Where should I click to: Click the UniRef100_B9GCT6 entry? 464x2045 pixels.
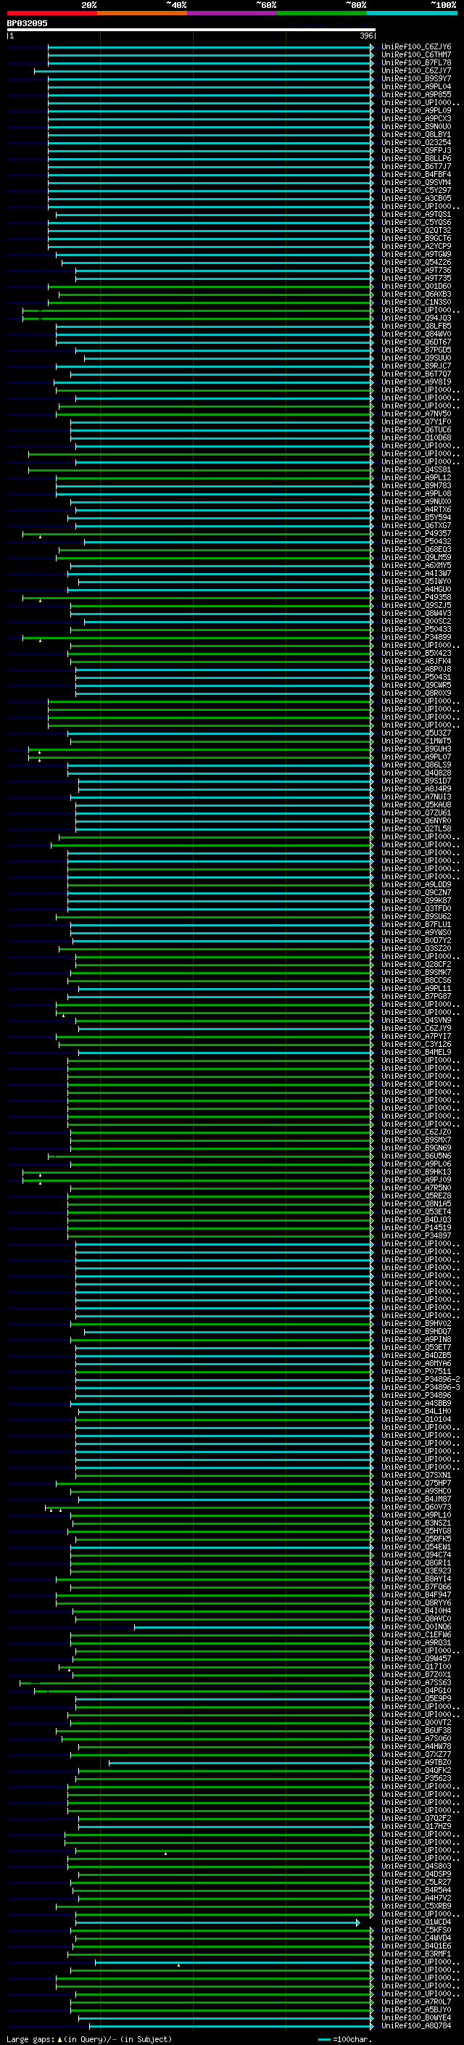click(416, 238)
